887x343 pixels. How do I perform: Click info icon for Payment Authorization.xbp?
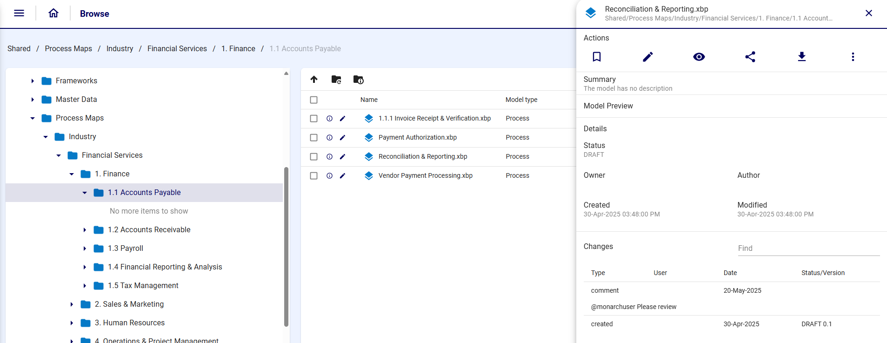[x=329, y=138]
